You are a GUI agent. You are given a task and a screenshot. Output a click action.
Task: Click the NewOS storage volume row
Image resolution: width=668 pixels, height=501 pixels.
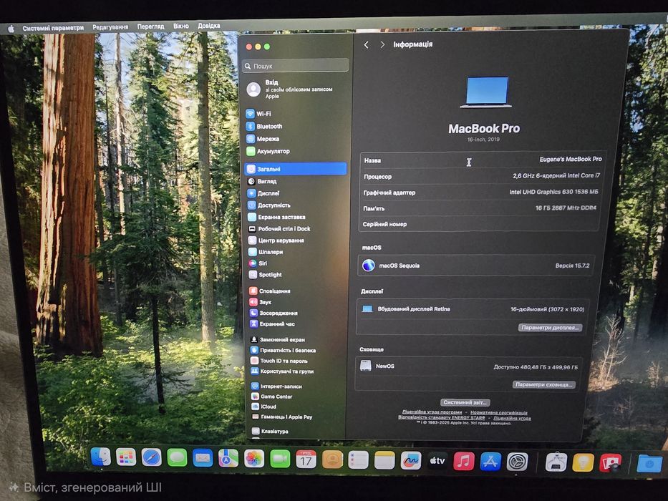[470, 366]
